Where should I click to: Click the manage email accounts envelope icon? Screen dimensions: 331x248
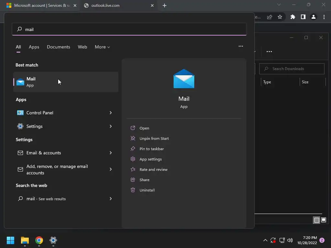pyautogui.click(x=20, y=169)
